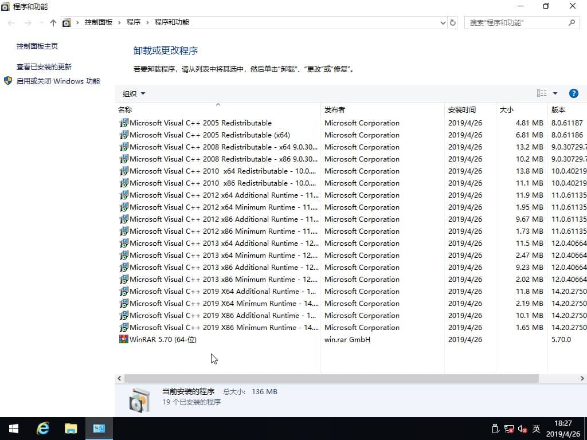Click the shield icon beside 启用或关闭 Windows 功能
Image resolution: width=587 pixels, height=440 pixels.
7,81
